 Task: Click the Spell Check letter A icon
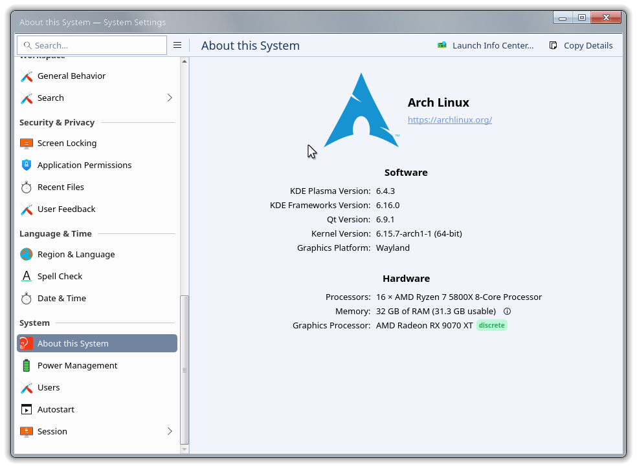tap(27, 276)
